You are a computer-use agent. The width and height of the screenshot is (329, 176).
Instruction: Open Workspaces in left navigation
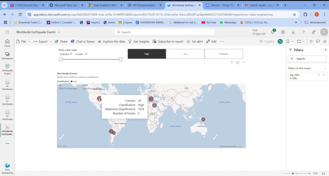pyautogui.click(x=7, y=56)
